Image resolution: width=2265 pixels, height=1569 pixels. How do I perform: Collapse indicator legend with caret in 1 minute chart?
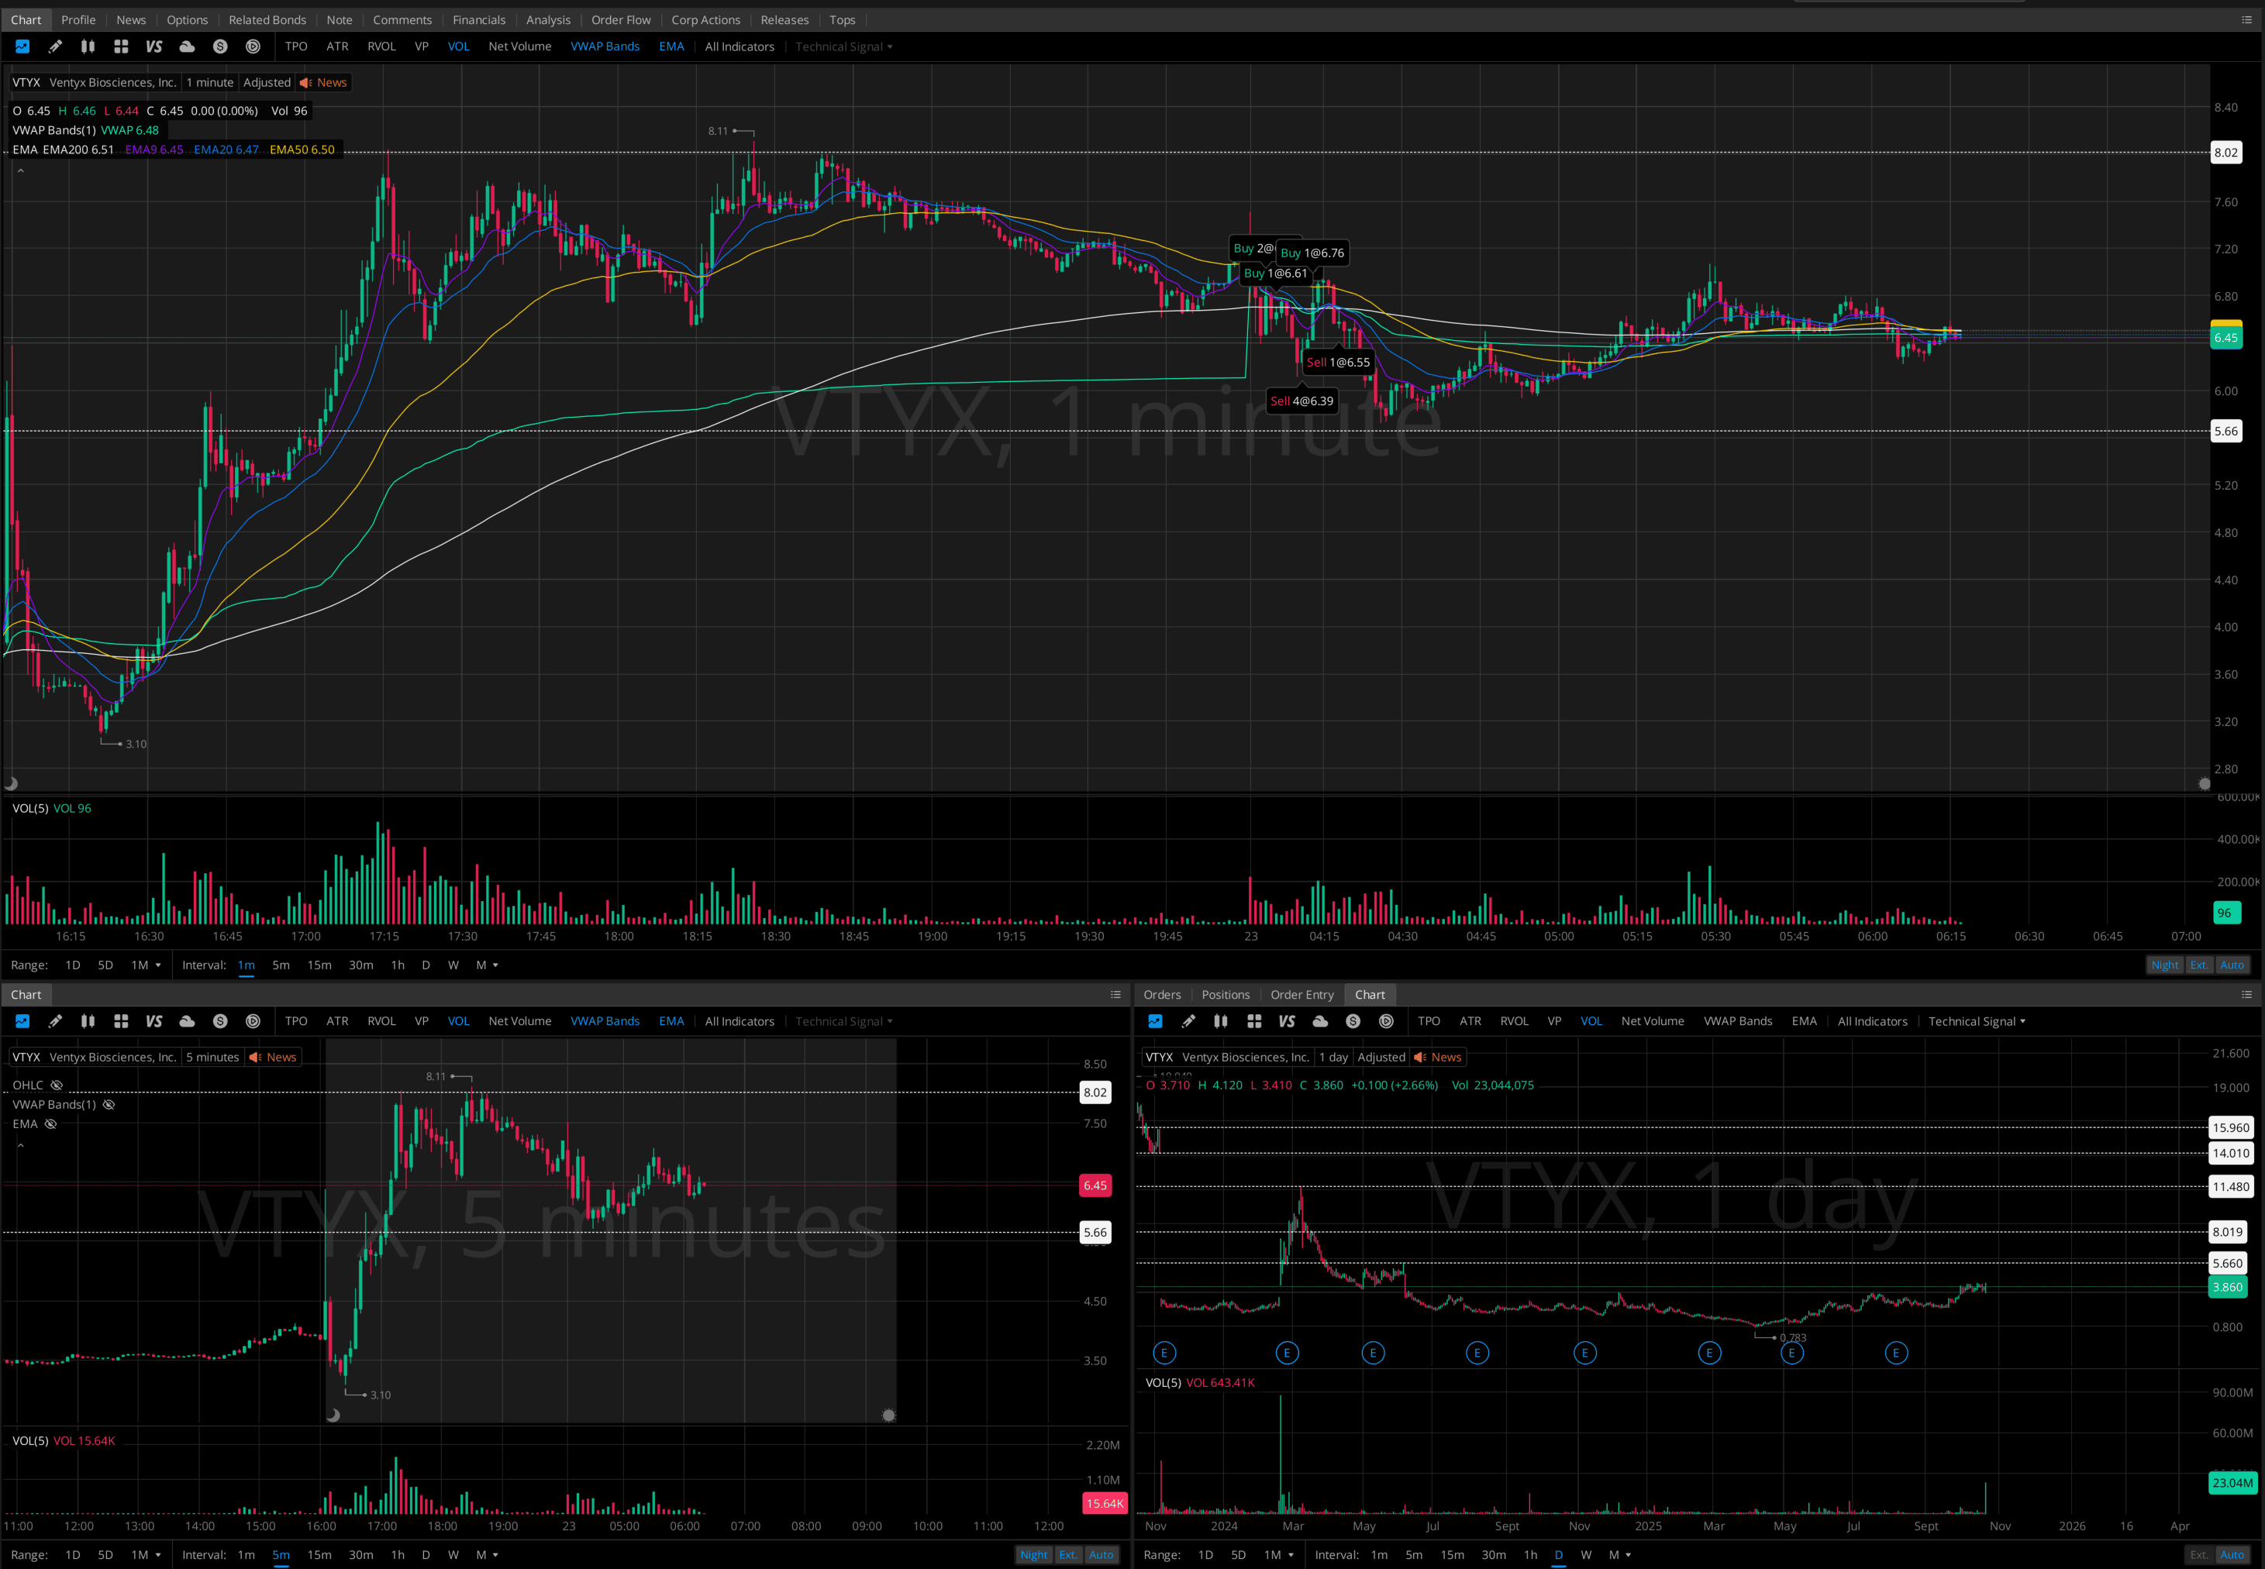21,171
